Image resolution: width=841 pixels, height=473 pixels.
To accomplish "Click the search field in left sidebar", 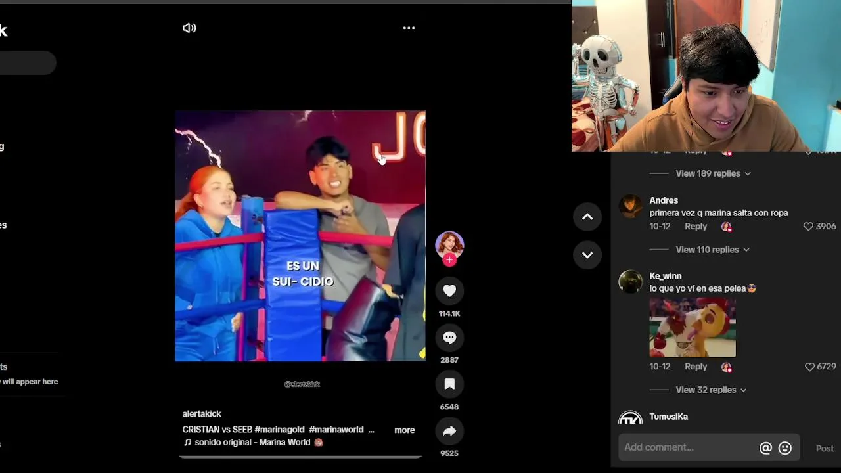I will [28, 63].
